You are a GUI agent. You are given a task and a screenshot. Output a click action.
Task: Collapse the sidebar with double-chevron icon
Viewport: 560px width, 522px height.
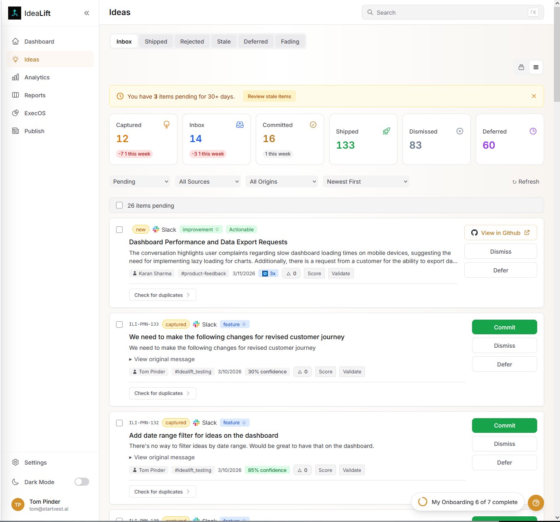[x=86, y=13]
